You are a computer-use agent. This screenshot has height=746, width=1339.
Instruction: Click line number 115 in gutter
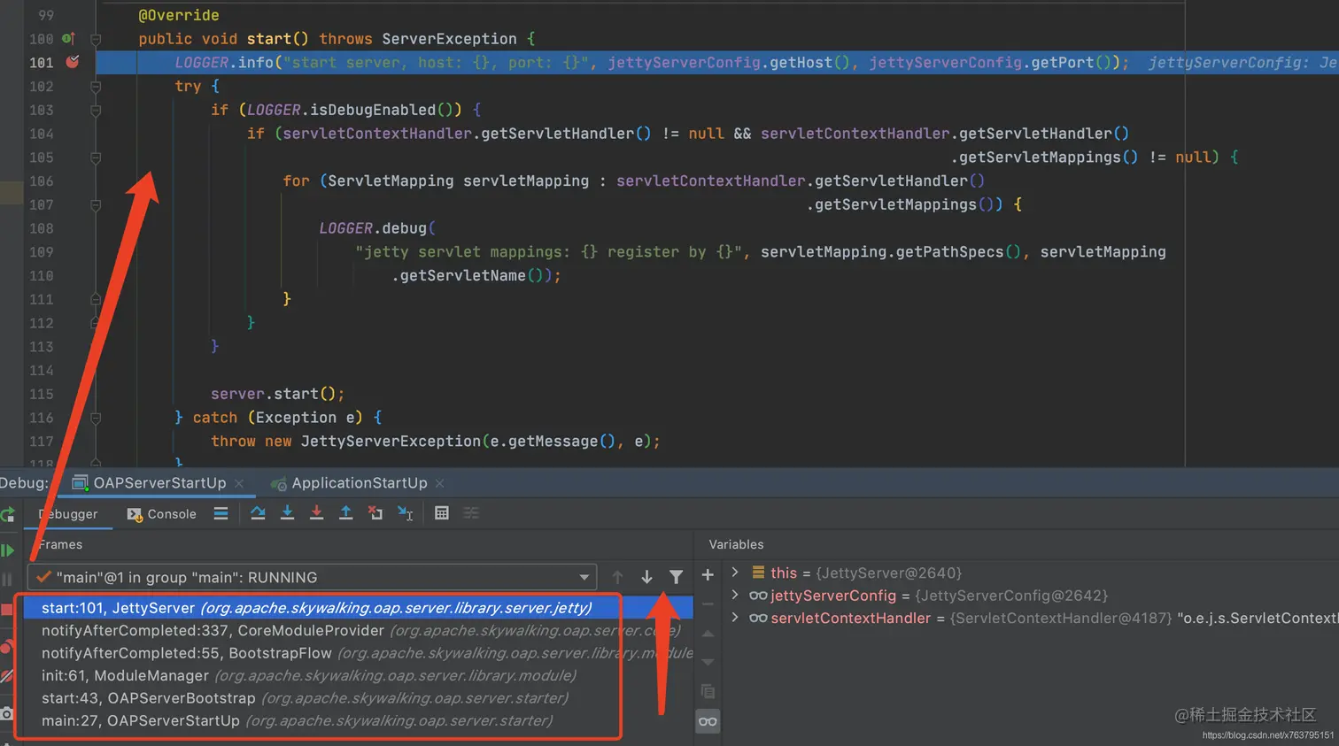coord(41,394)
